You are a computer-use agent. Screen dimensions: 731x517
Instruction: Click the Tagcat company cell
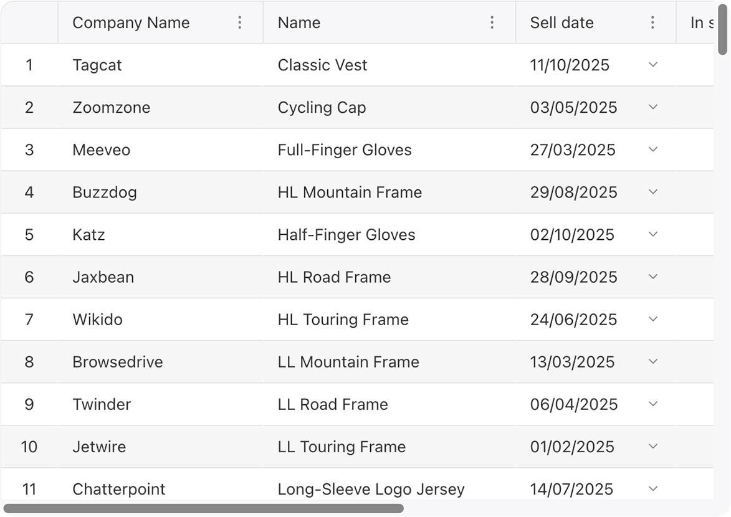click(x=160, y=65)
